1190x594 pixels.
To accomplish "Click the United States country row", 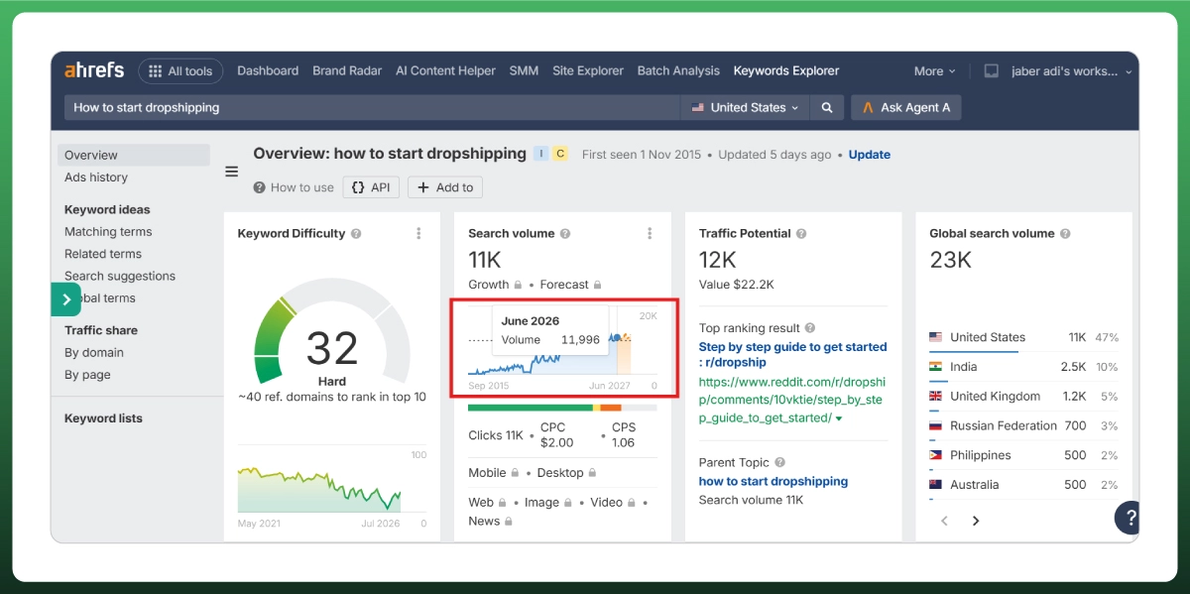I will point(1023,337).
